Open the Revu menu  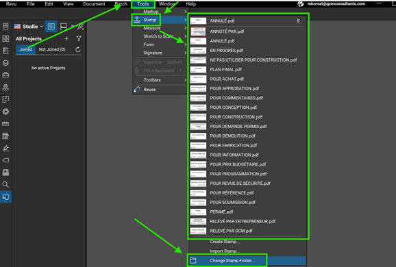pyautogui.click(x=11, y=4)
